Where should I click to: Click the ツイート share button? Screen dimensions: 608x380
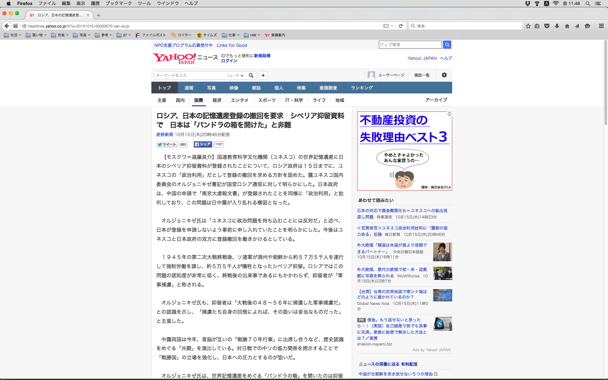coord(167,144)
